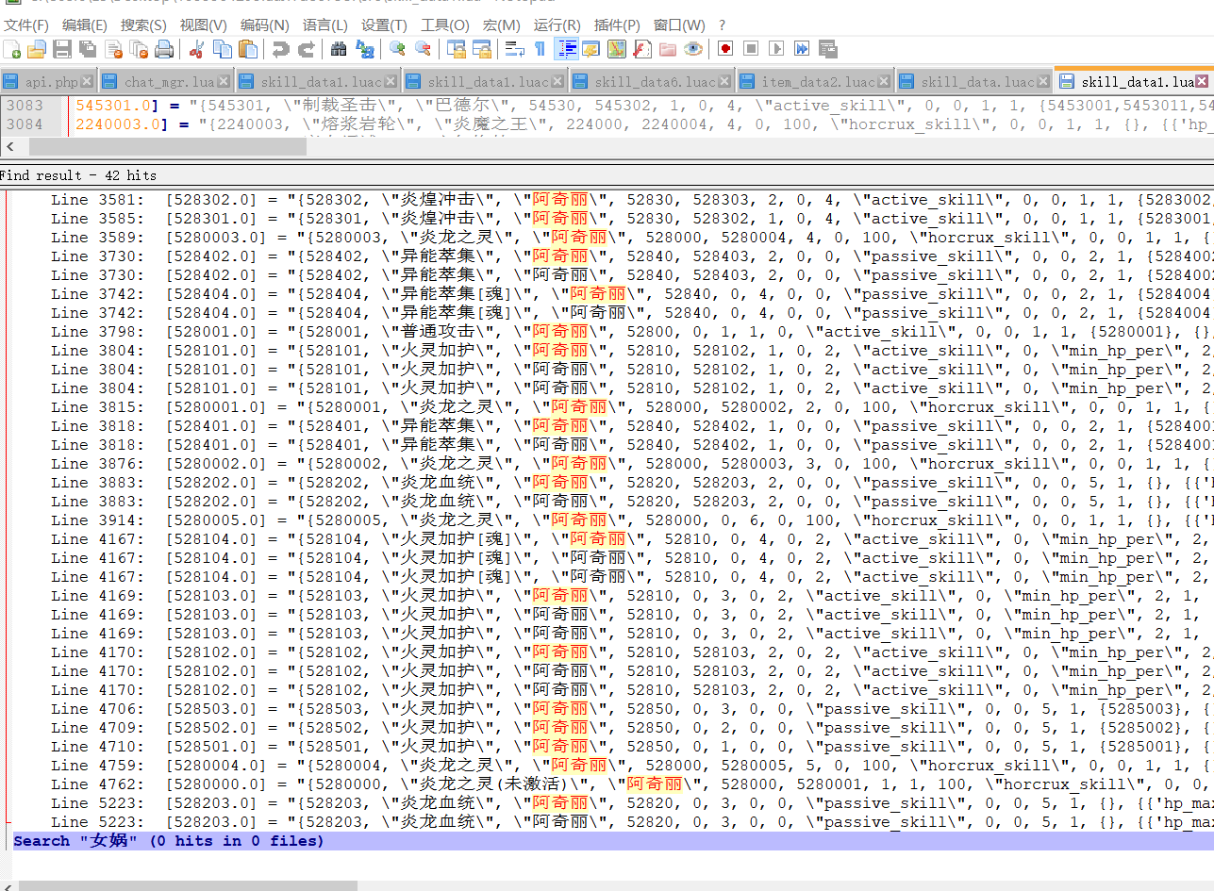Print the document using the printer icon
This screenshot has width=1214, height=891.
coord(164,49)
